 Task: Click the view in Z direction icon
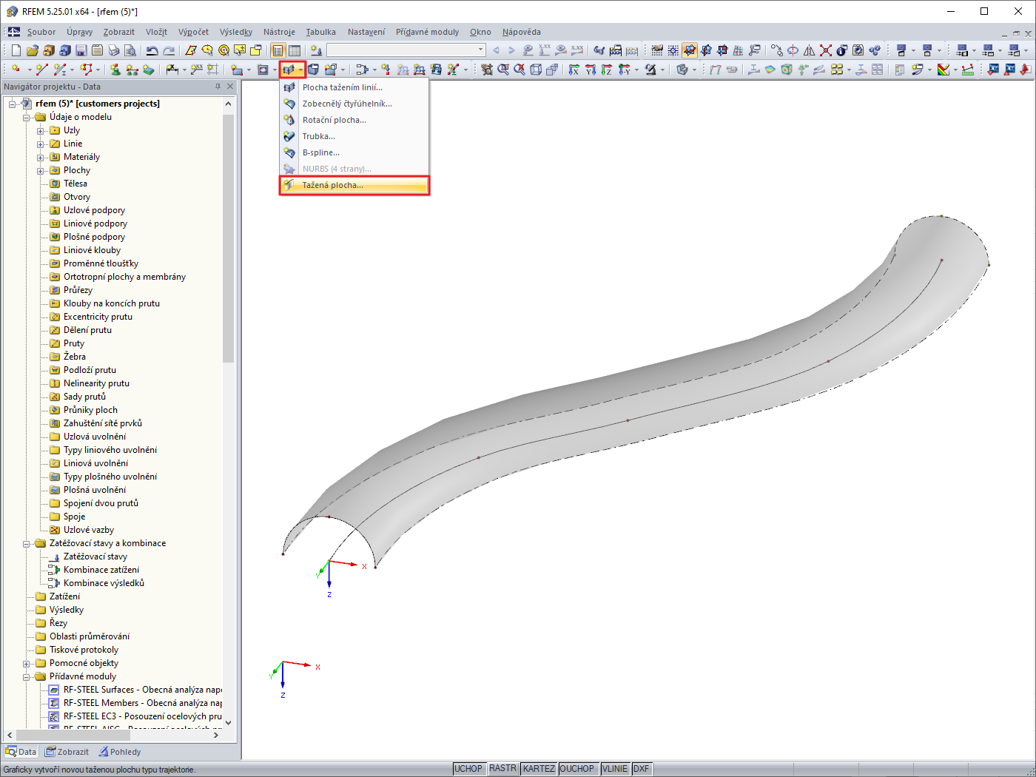607,70
